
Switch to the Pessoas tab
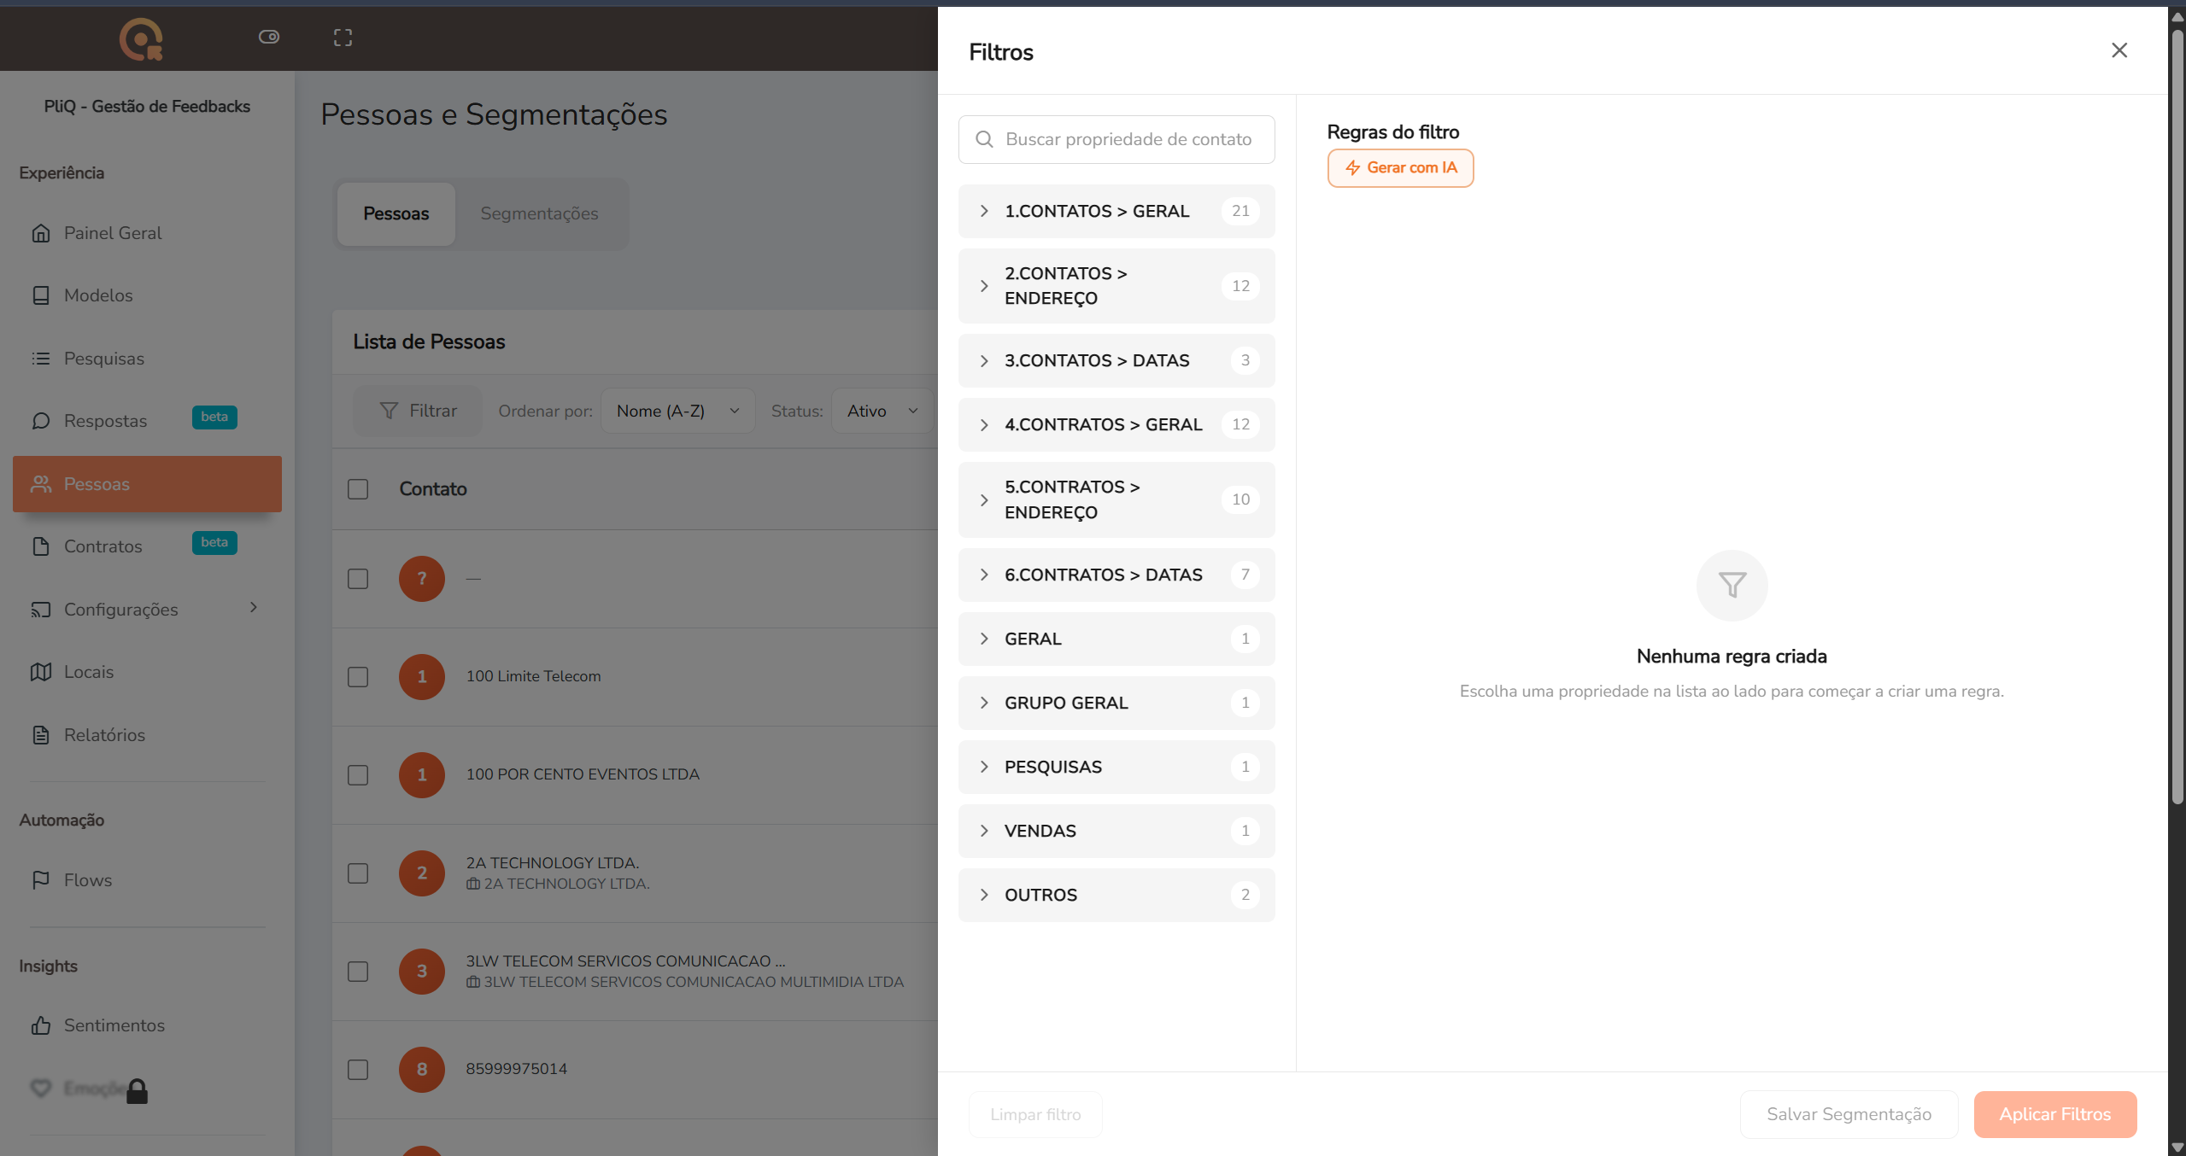click(396, 213)
